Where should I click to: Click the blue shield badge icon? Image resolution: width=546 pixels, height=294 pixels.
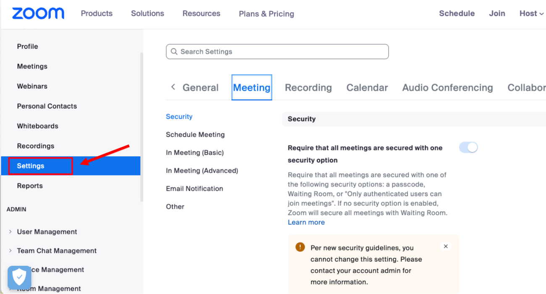[x=19, y=278]
